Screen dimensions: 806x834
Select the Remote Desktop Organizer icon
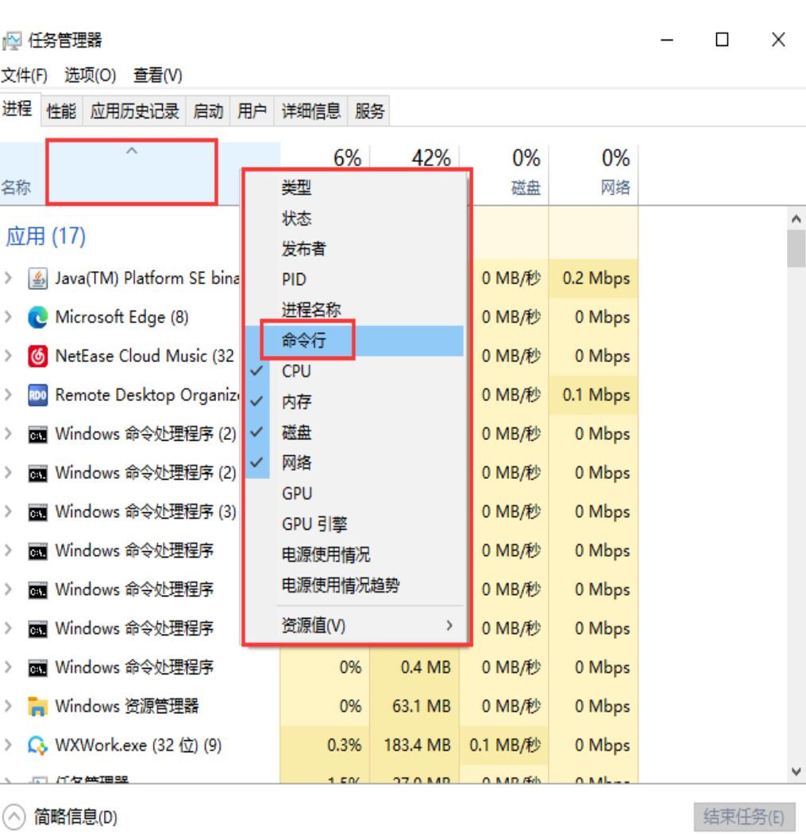(37, 396)
